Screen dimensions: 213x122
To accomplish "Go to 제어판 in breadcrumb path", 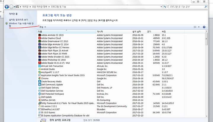I will point(25,6).
